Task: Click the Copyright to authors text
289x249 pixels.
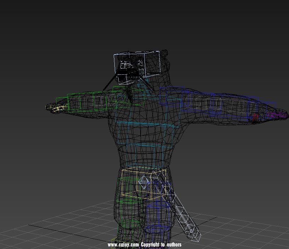Action: coord(161,245)
